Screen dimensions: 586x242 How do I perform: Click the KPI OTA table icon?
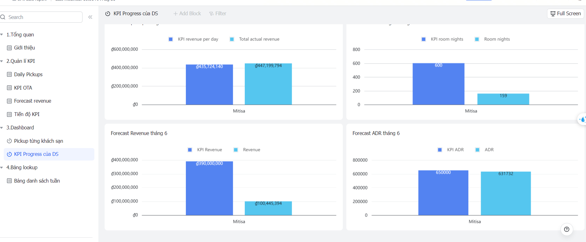[9, 88]
